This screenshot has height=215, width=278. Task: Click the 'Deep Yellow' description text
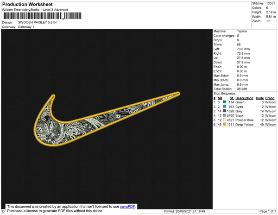[244, 125]
